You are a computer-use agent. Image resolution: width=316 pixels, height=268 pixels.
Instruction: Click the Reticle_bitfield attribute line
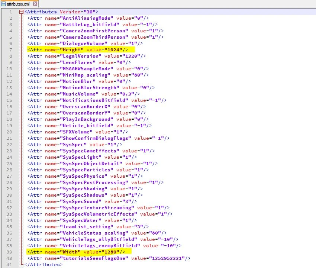point(90,126)
